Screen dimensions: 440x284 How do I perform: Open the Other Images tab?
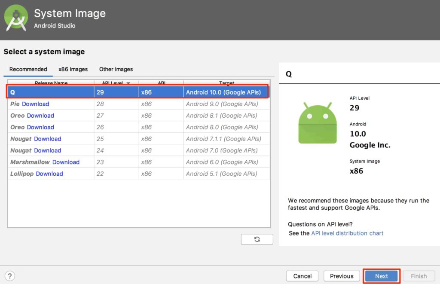pos(116,69)
